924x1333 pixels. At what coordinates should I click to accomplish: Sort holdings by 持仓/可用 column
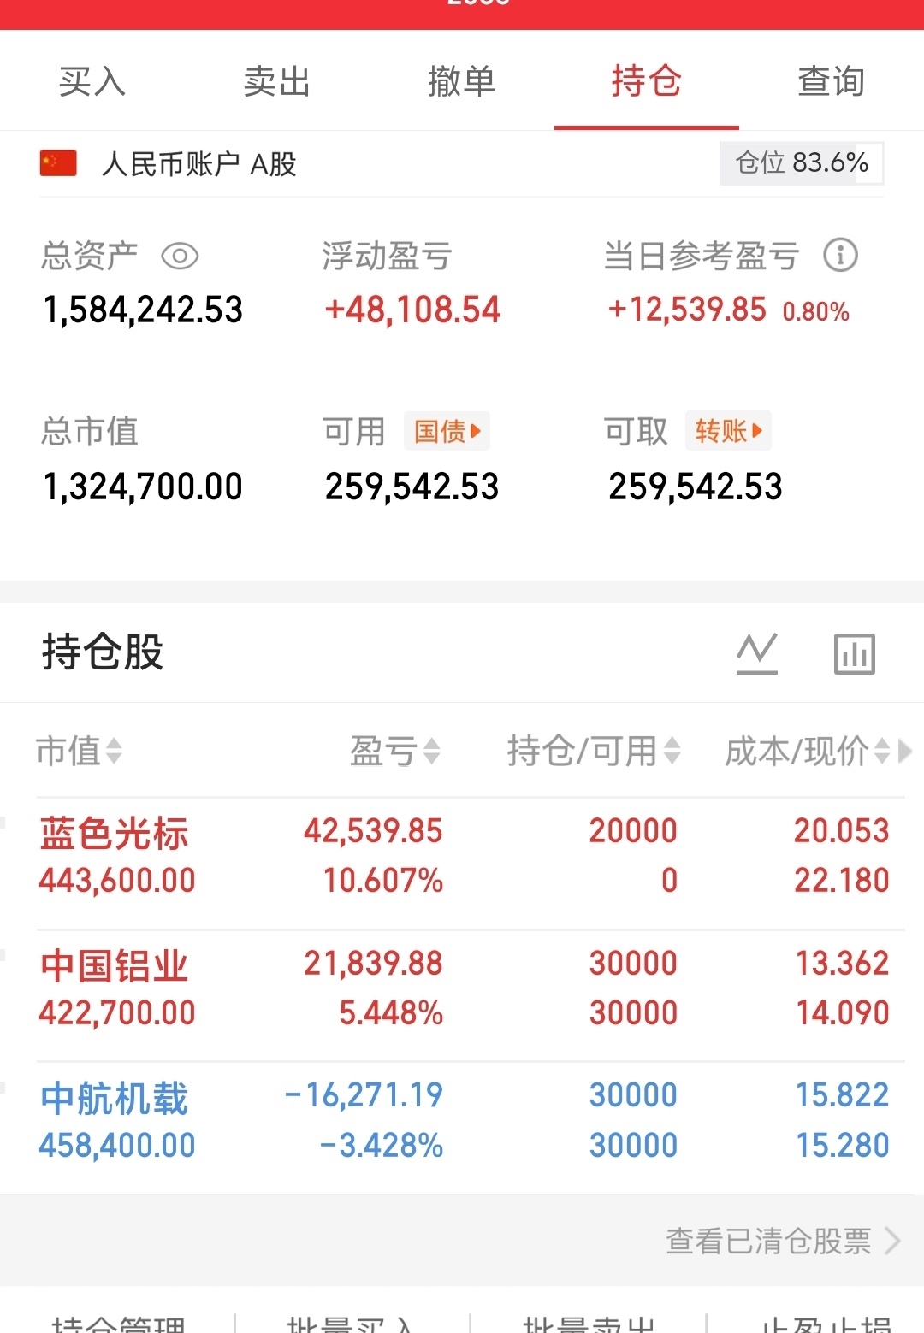[594, 751]
